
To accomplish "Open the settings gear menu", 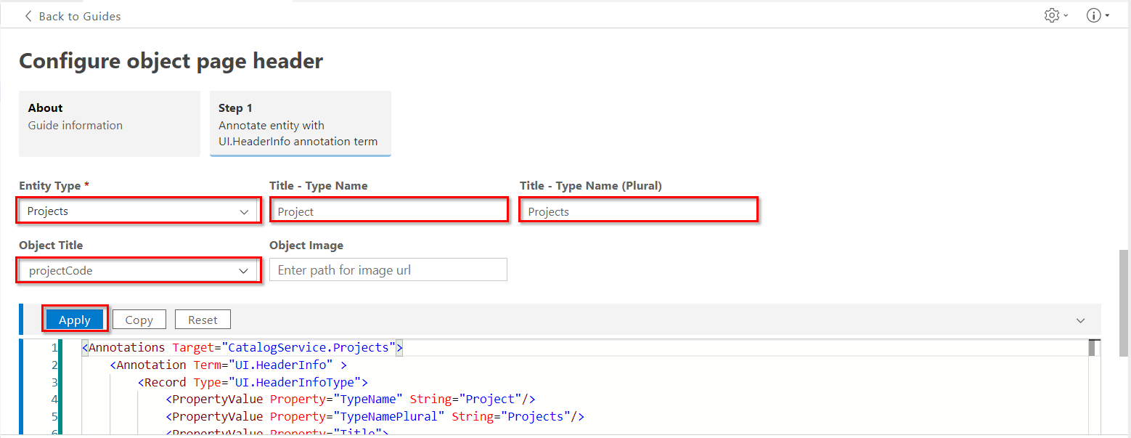I will tap(1056, 15).
